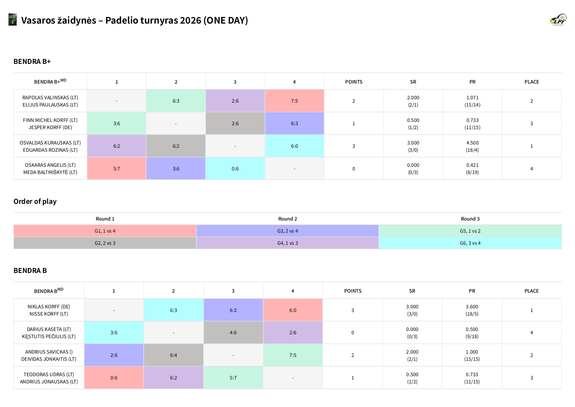Select the G1, 1 vs 4 match
This screenshot has width=575, height=407.
pos(105,231)
